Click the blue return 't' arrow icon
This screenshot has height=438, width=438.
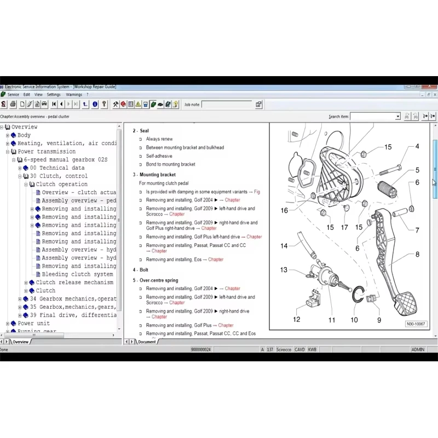point(85,104)
